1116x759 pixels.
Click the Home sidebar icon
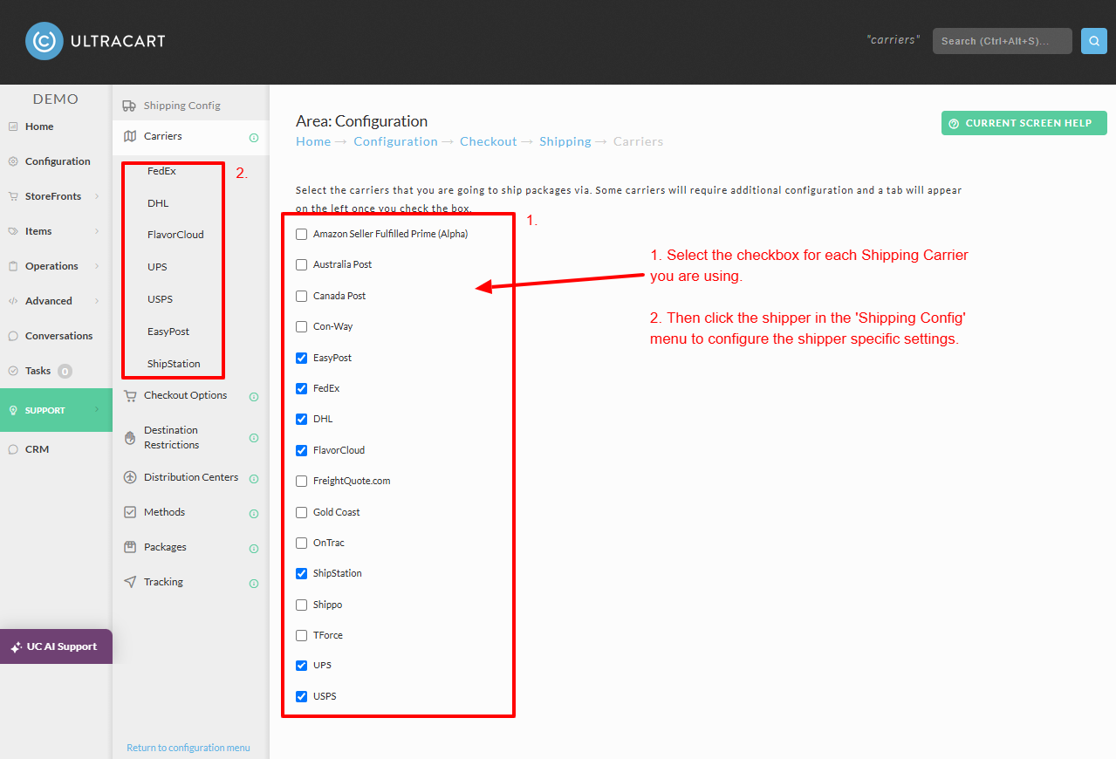[x=13, y=126]
